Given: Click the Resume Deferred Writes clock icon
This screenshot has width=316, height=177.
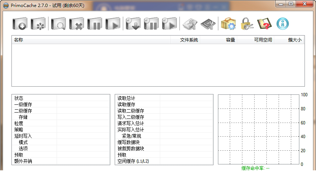Looking at the screenshot, I should (x=169, y=24).
